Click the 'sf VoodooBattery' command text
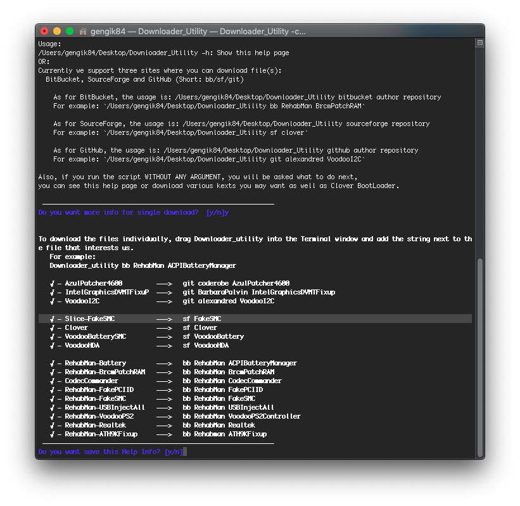Viewport: 520px width, 506px height. [213, 336]
